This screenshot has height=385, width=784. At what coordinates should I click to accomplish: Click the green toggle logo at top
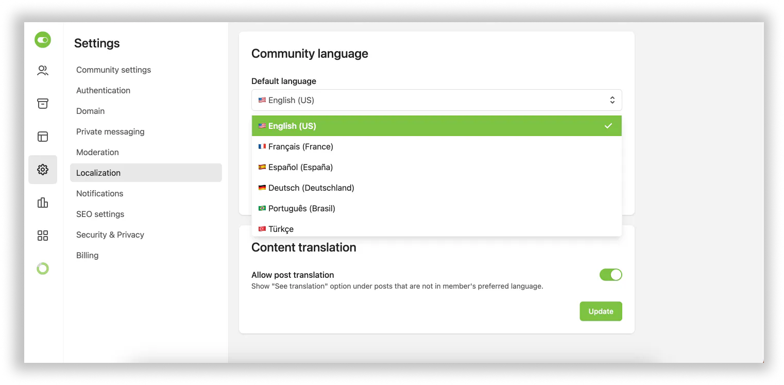coord(43,40)
